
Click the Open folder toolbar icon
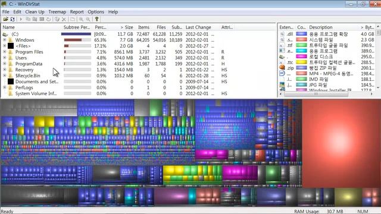tap(5, 19)
